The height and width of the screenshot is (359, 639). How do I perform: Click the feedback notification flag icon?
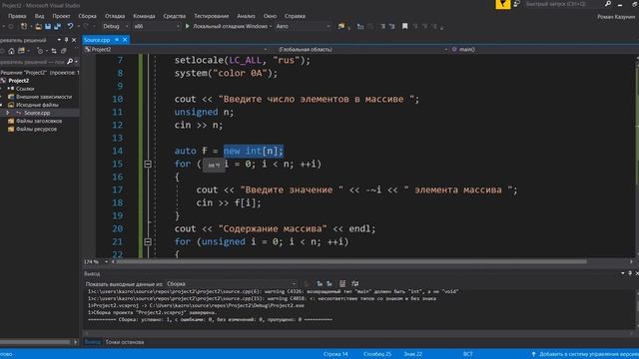click(503, 4)
